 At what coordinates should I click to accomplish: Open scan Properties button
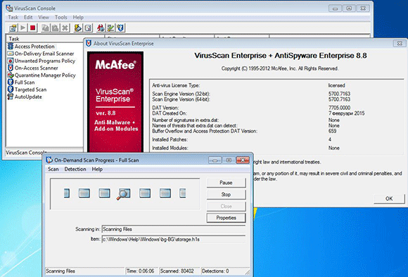click(x=226, y=218)
